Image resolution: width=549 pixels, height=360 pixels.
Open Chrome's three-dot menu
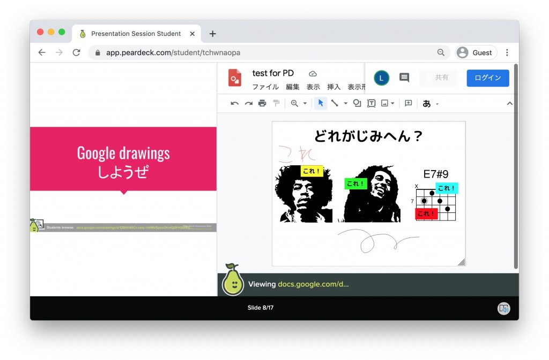coord(507,52)
